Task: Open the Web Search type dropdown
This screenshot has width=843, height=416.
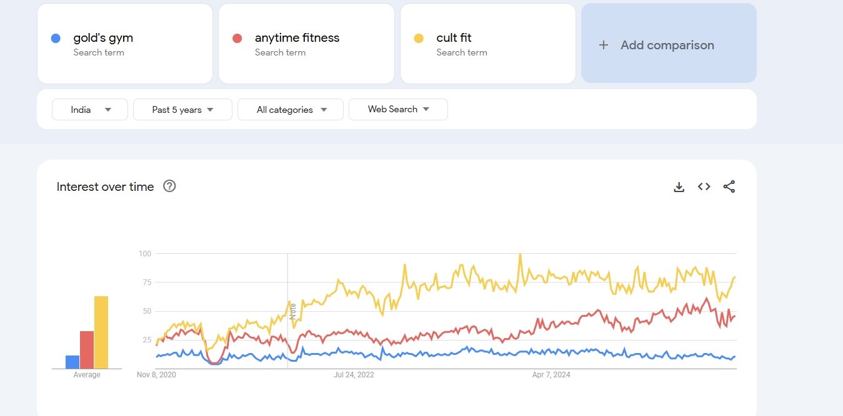Action: (x=398, y=109)
